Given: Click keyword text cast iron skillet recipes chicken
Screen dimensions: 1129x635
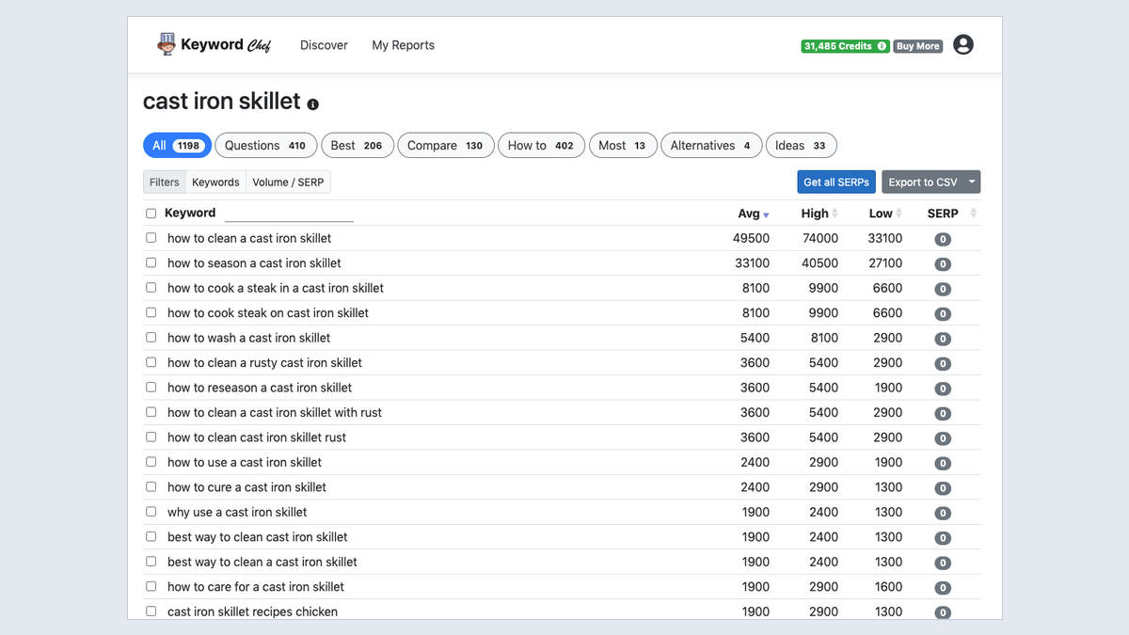Looking at the screenshot, I should point(252,611).
